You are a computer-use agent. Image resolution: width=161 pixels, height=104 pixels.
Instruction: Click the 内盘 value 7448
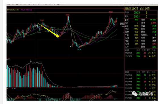[136, 41]
